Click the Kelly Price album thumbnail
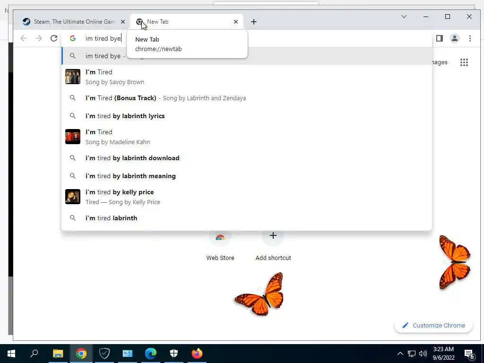This screenshot has height=363, width=484. coord(73,197)
